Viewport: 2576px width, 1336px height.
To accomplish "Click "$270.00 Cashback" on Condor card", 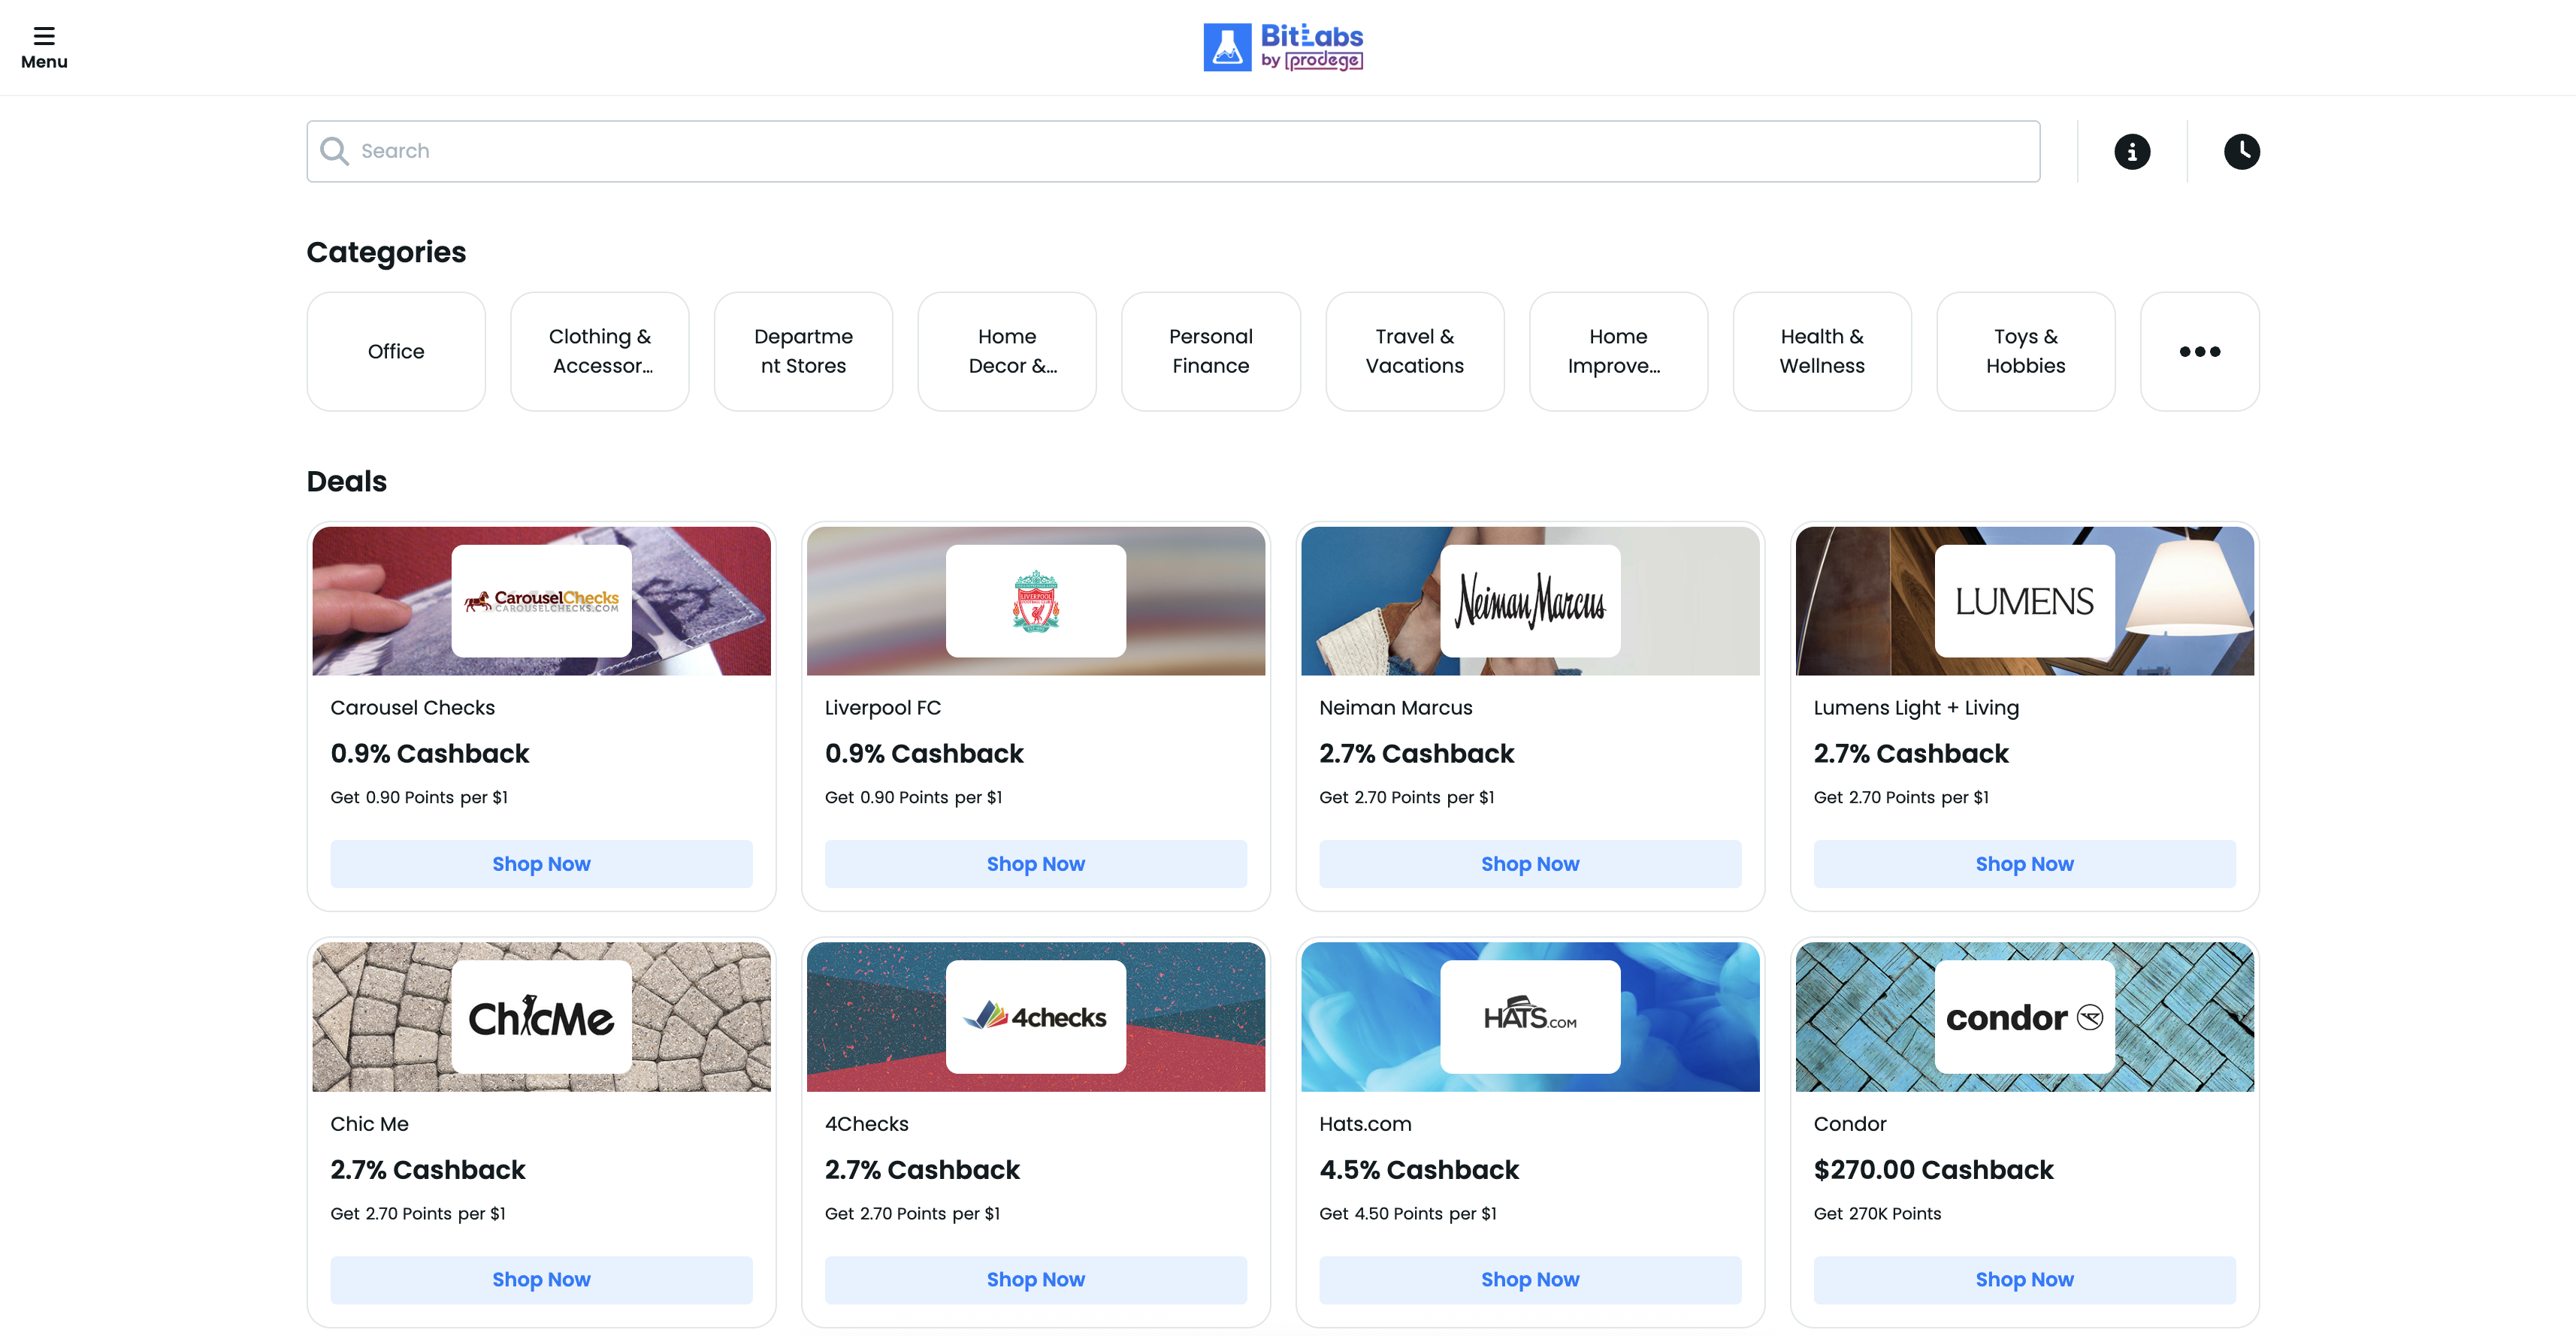I will [1933, 1169].
